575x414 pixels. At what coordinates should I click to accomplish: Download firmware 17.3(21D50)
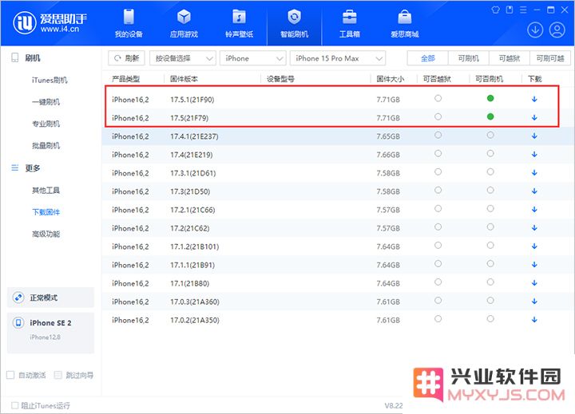click(x=534, y=191)
